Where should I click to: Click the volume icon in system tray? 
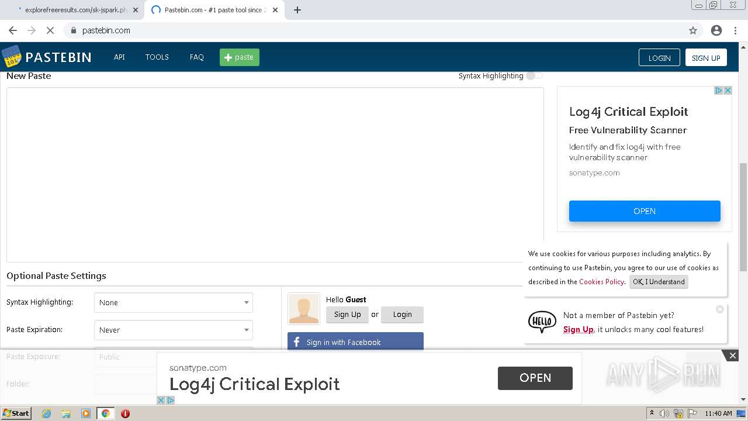tap(664, 413)
